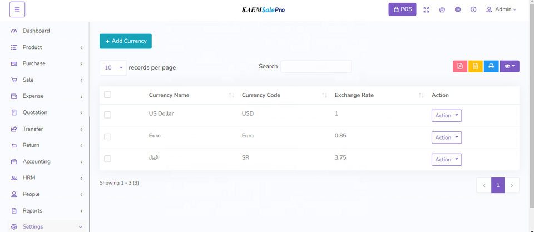The height and width of the screenshot is (232, 534).
Task: Open the POS button
Action: [402, 9]
